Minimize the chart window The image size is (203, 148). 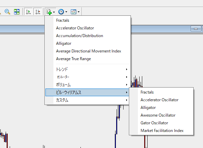tap(195, 29)
